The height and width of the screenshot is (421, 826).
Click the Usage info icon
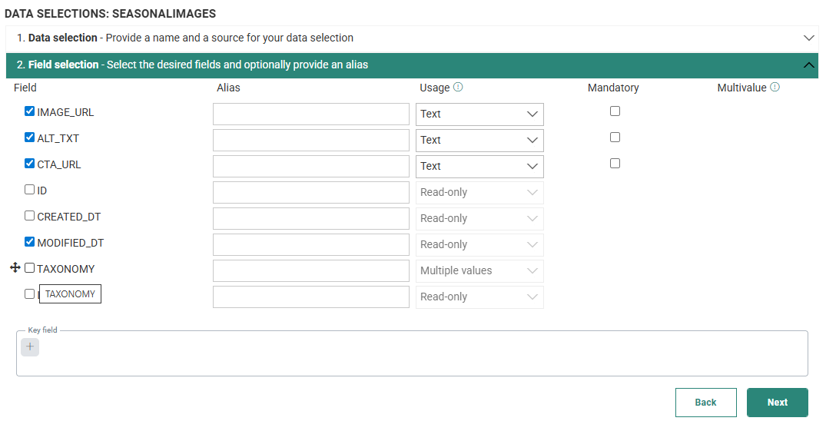tap(458, 88)
